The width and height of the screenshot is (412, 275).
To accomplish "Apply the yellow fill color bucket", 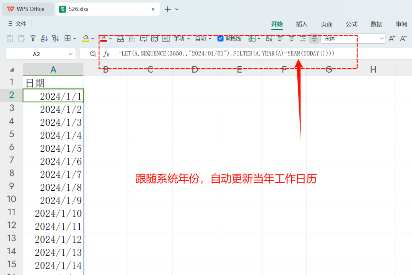I will [85, 39].
